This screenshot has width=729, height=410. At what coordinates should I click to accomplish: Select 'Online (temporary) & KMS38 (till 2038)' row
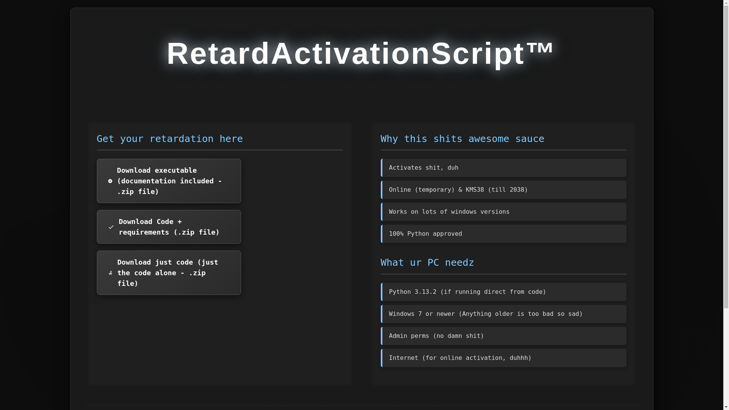point(503,190)
